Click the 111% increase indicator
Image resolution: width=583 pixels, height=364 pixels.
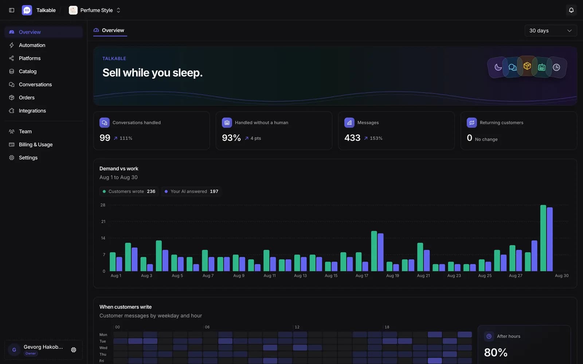point(123,138)
